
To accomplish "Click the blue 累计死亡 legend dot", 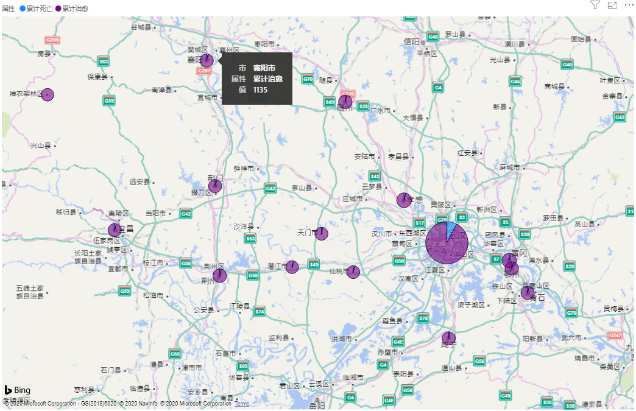I will [x=22, y=9].
